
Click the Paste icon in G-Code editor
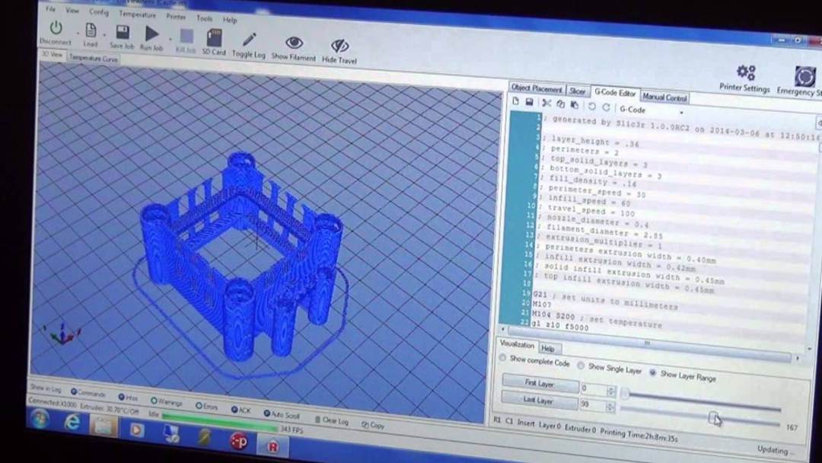coord(575,105)
